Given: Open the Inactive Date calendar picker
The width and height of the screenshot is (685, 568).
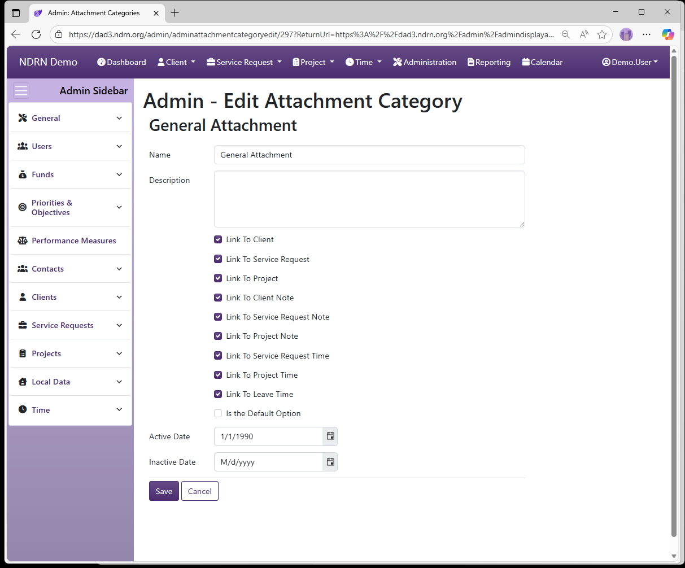Looking at the screenshot, I should [x=330, y=462].
